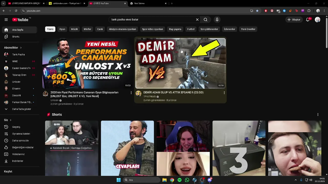
Task: Select the Rap yapma filter chip
Action: pyautogui.click(x=175, y=29)
